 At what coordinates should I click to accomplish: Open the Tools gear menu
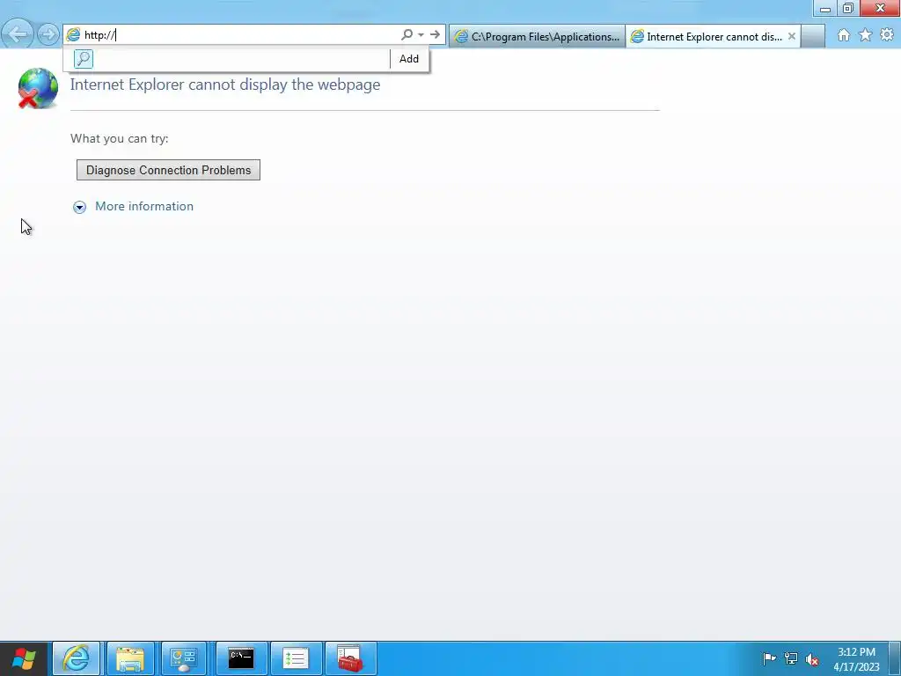point(887,35)
